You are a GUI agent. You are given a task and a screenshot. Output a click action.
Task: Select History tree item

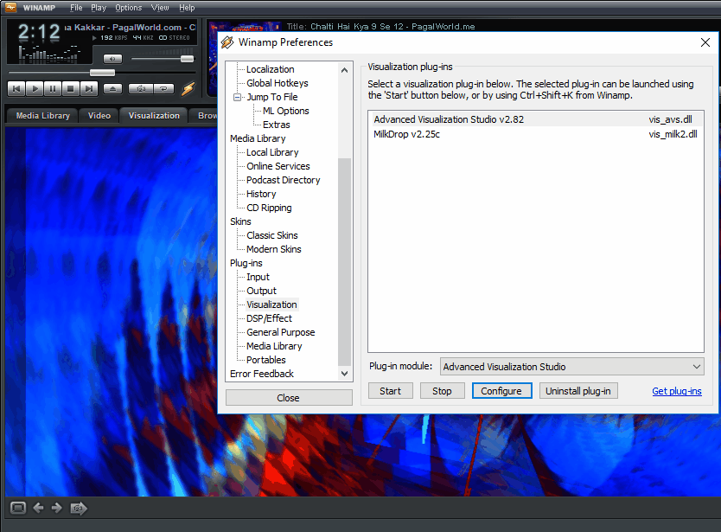pos(261,194)
